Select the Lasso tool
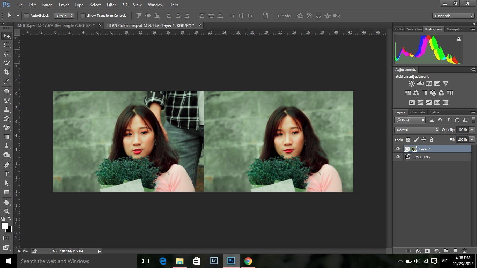This screenshot has height=268, width=477. [7, 54]
